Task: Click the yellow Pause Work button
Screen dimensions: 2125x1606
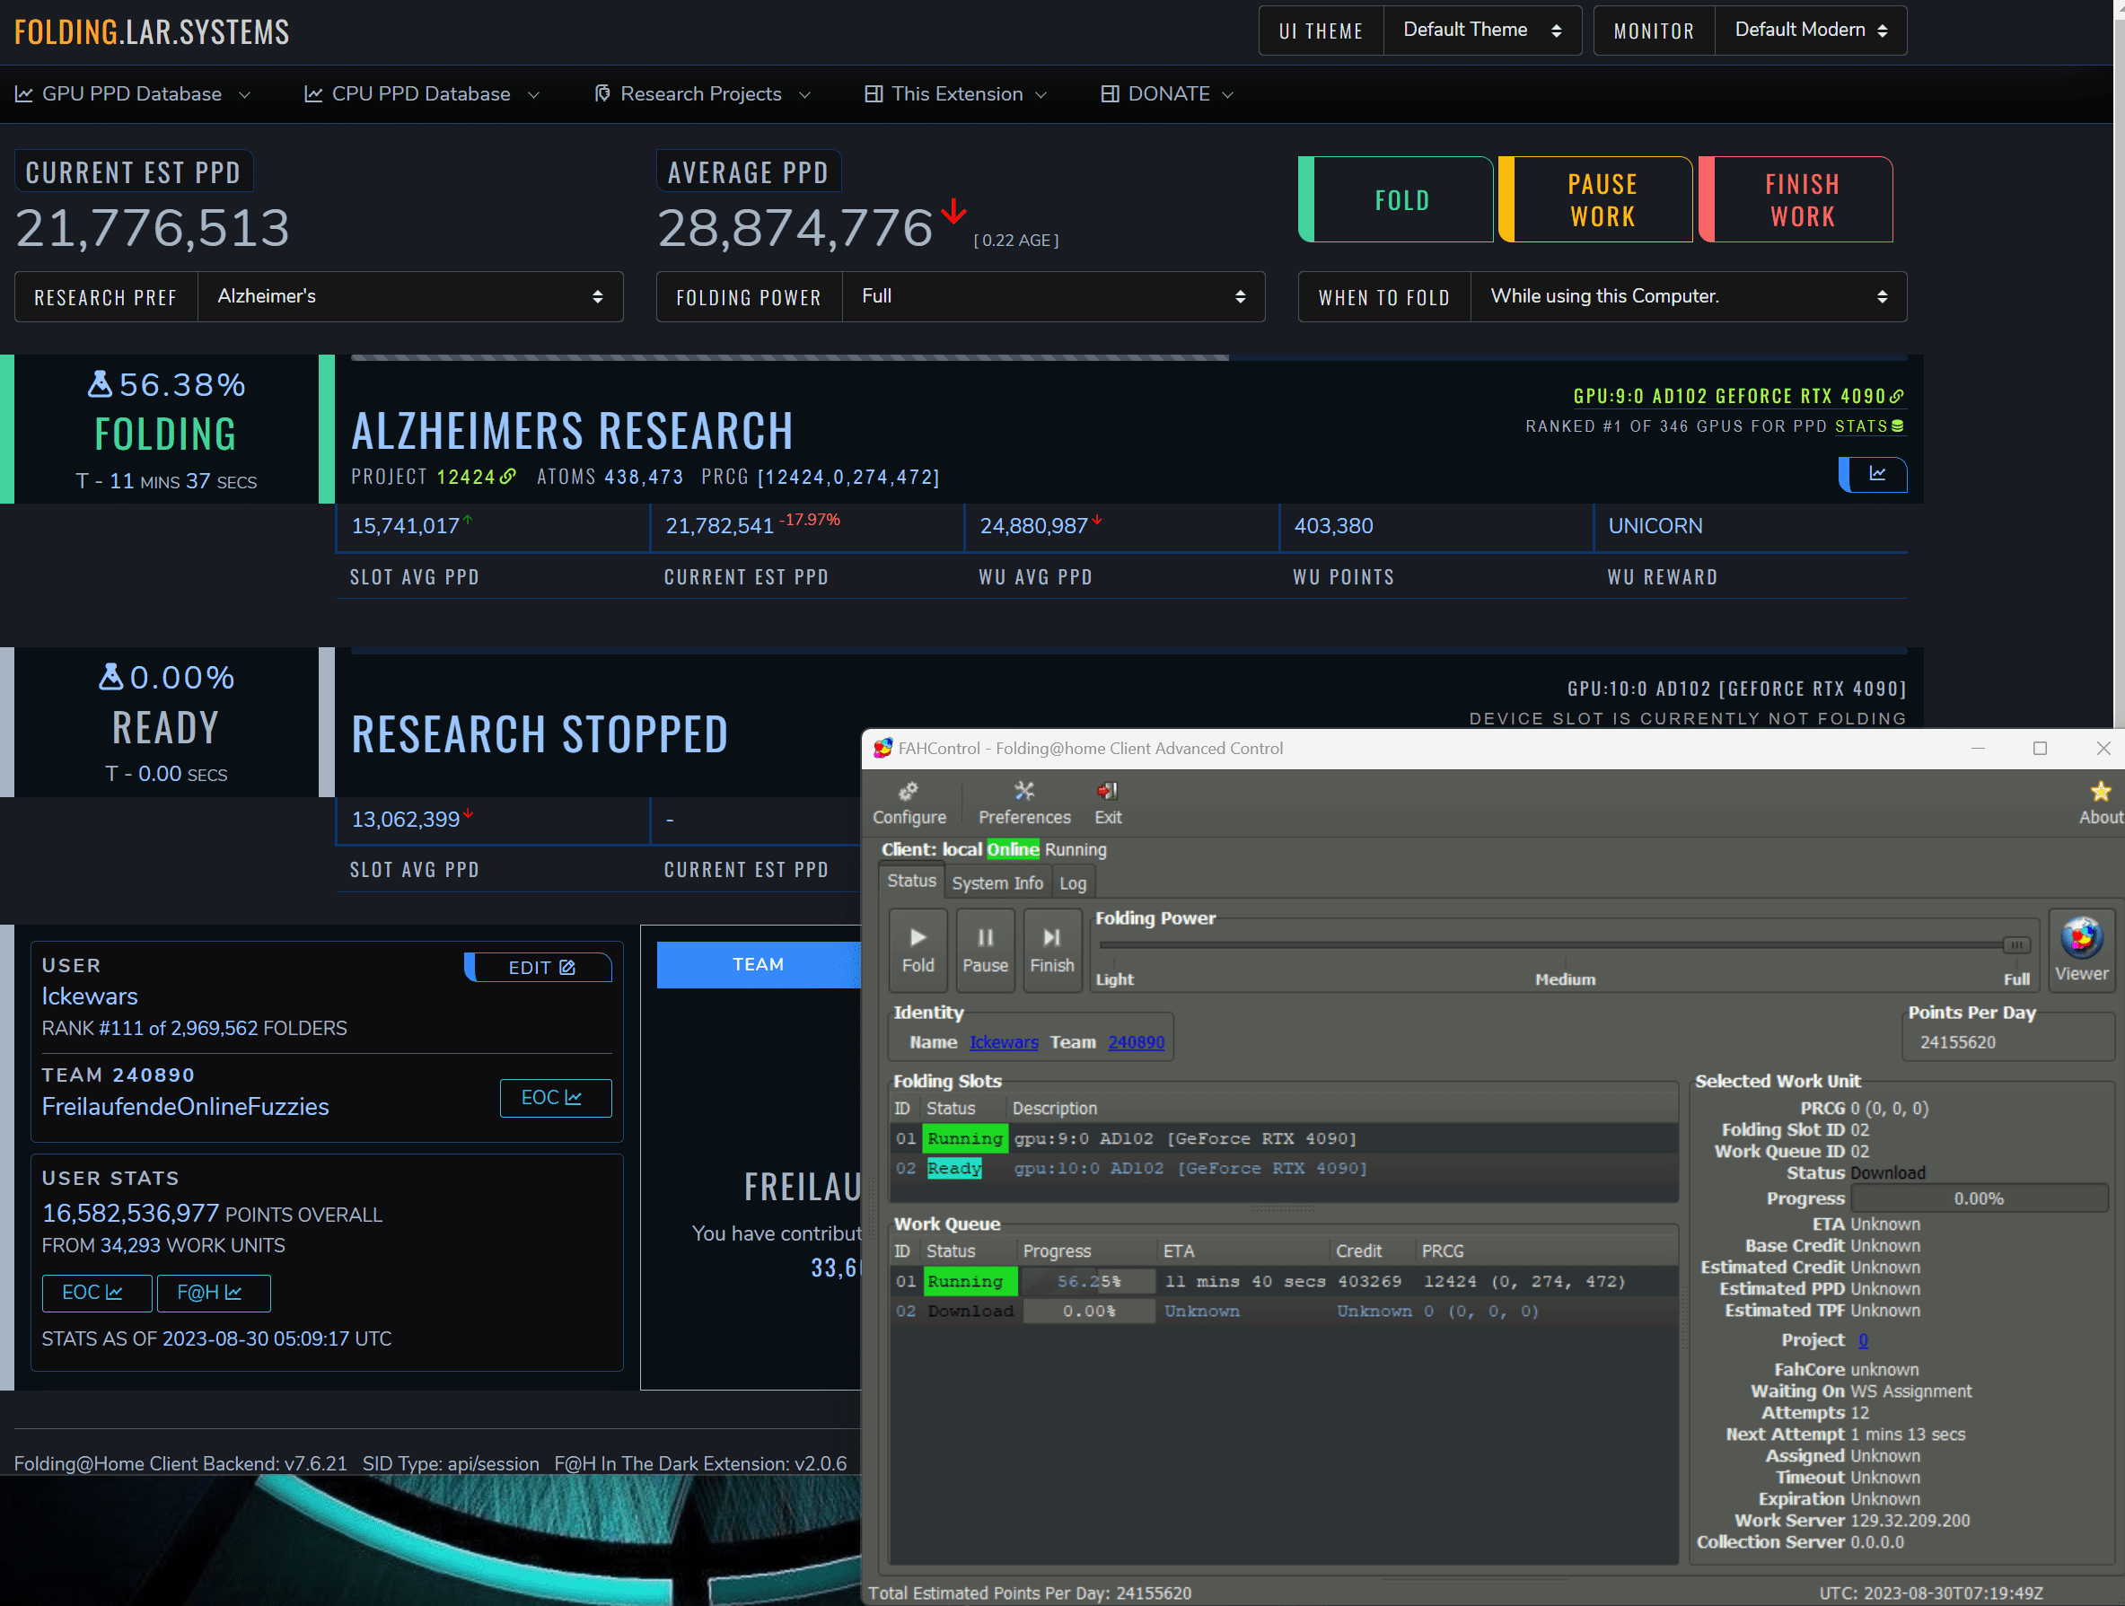Action: (1601, 200)
